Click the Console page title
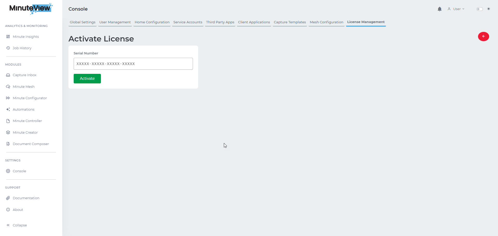498x236 pixels. [78, 9]
